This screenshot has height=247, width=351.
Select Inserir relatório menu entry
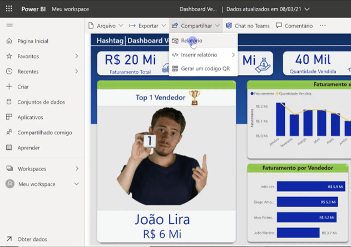(203, 55)
